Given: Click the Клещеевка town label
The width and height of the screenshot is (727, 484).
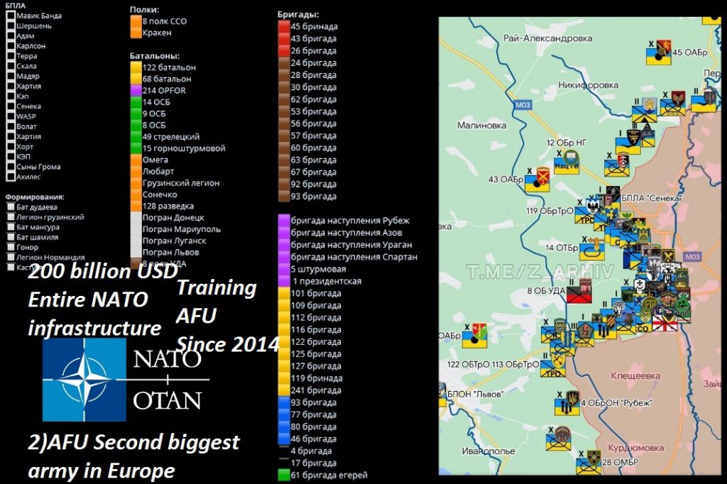Looking at the screenshot, I should coord(635,375).
